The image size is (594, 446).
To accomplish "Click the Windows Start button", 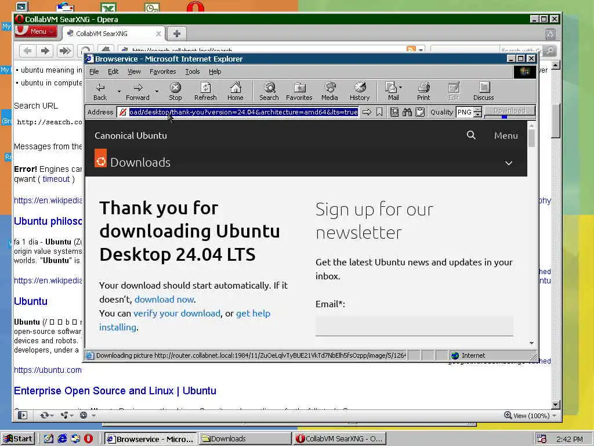I will point(18,439).
